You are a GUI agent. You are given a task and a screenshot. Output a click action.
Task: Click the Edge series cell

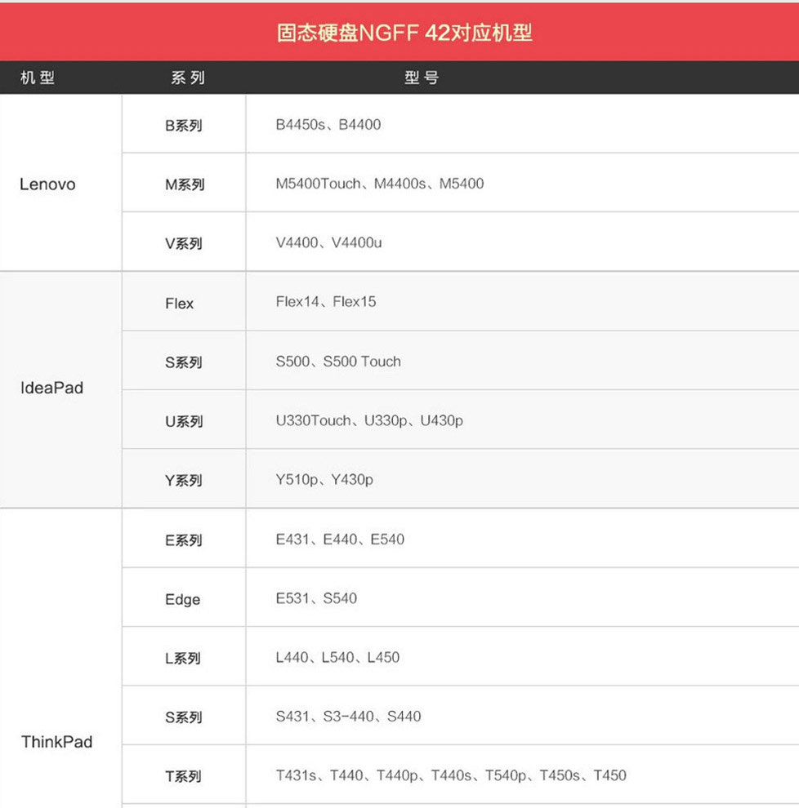(183, 599)
